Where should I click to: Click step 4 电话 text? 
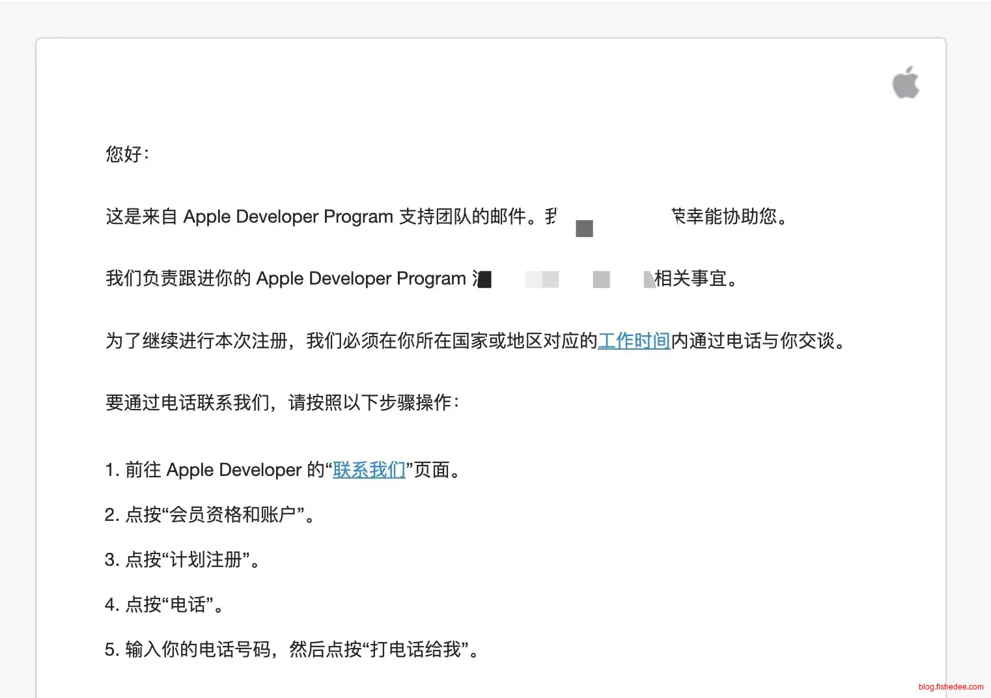(188, 604)
